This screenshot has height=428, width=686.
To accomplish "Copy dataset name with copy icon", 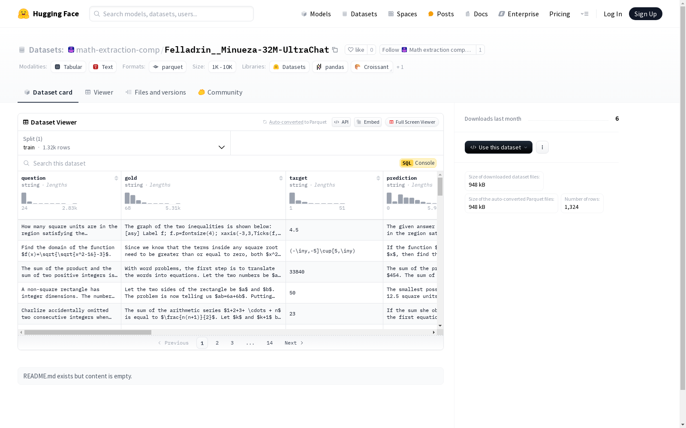I will coord(335,50).
